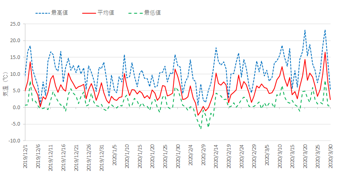The height and width of the screenshot is (187, 348).
Task: Click the 気温 (℃) vertical axis title
Action: coord(6,84)
